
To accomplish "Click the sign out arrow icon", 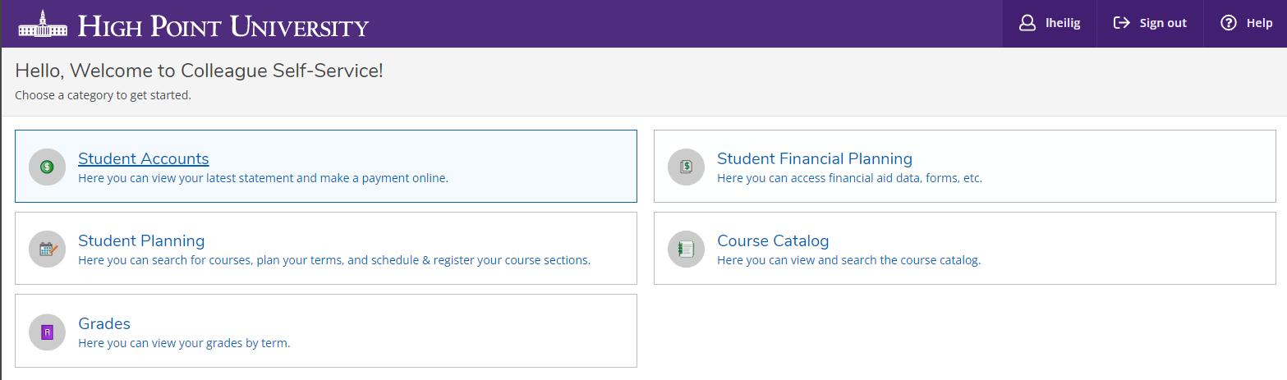I will 1122,23.
